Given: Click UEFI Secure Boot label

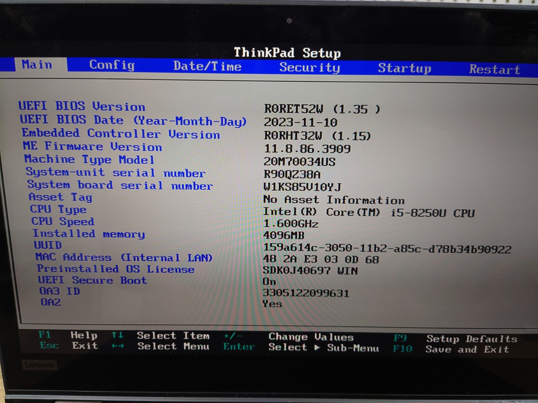Looking at the screenshot, I should [x=92, y=280].
